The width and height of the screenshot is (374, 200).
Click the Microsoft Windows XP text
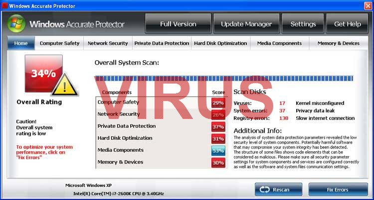(88, 186)
